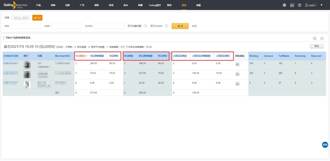Image resolution: width=330 pixels, height=161 pixels.
Task: Expand the account dropdown arrow
Action: coord(321,5)
